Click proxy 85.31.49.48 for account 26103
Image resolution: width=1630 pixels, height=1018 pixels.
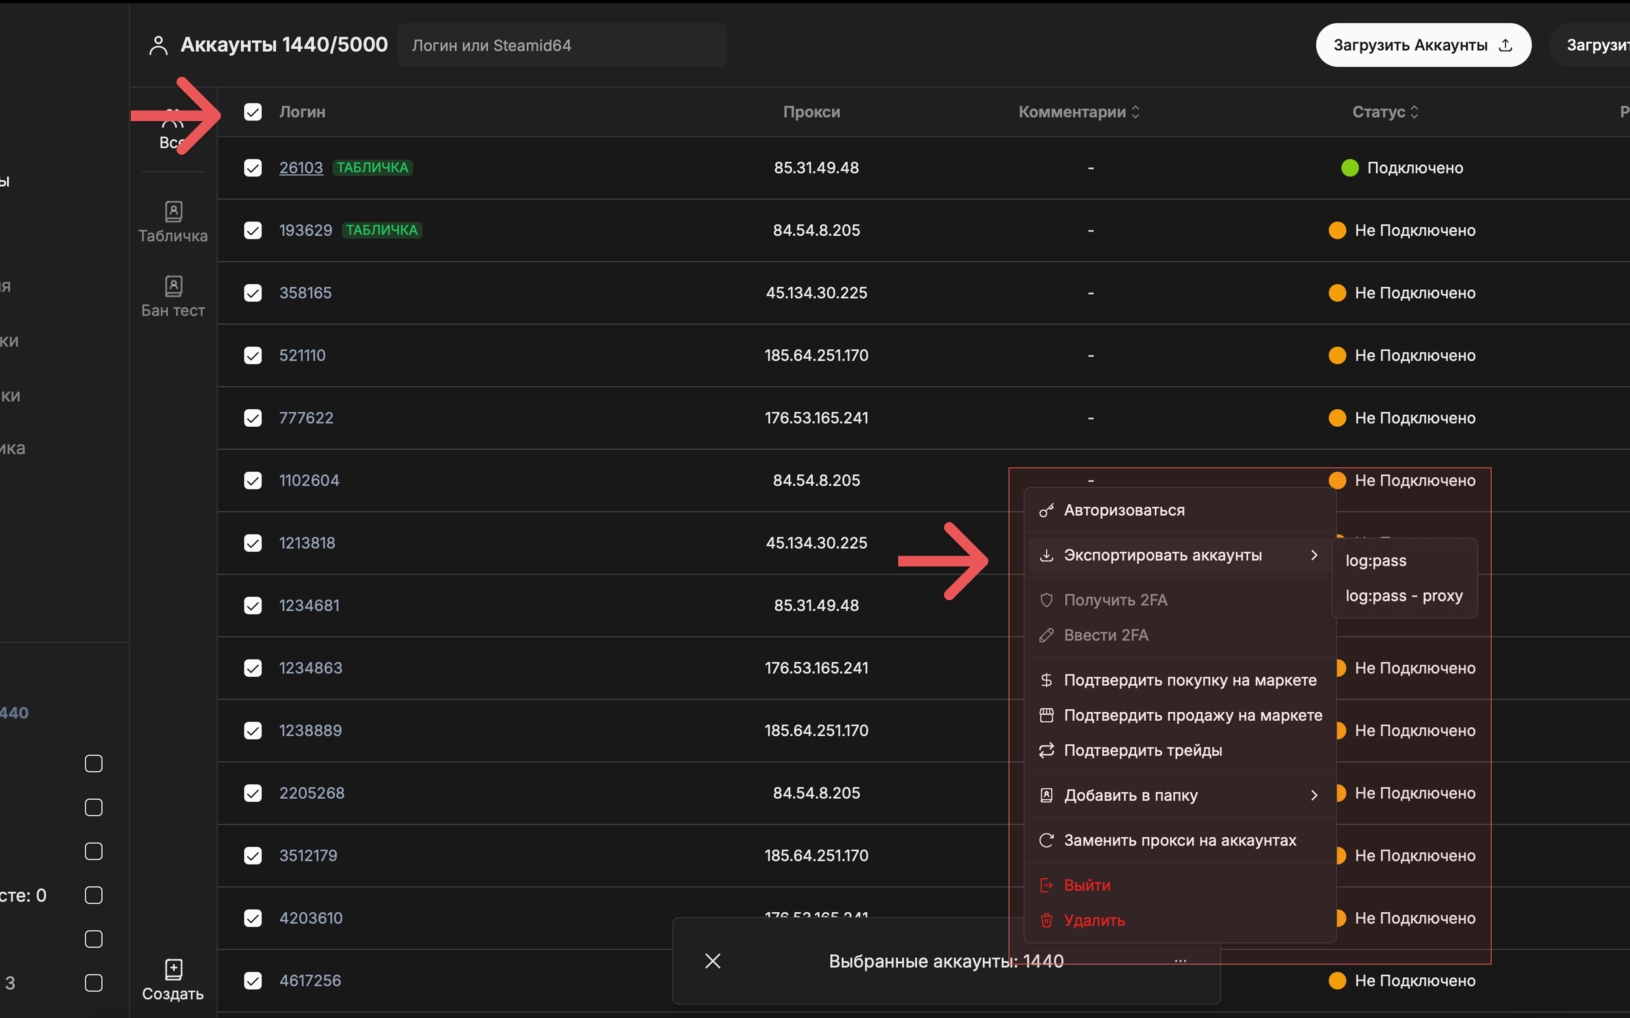816,168
